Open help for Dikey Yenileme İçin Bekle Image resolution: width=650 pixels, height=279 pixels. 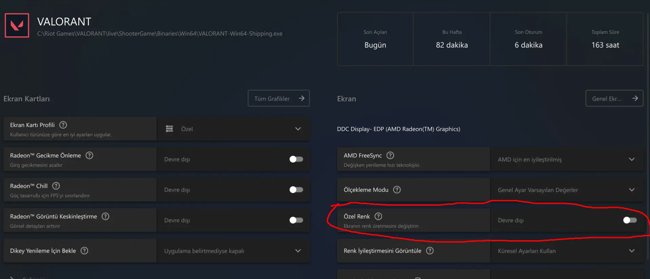pyautogui.click(x=84, y=251)
